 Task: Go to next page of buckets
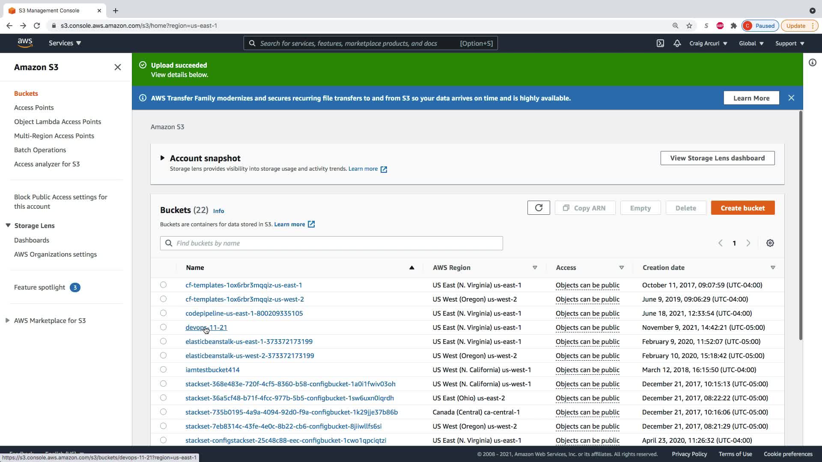click(748, 243)
